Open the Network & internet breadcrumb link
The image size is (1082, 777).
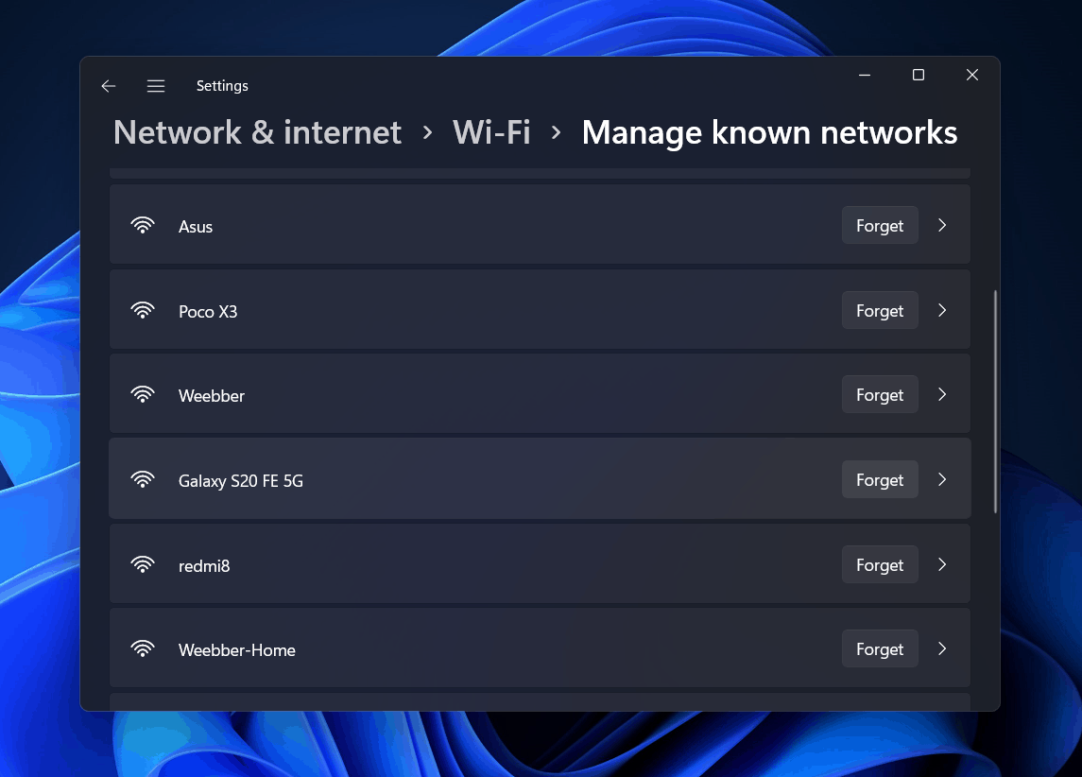point(256,132)
